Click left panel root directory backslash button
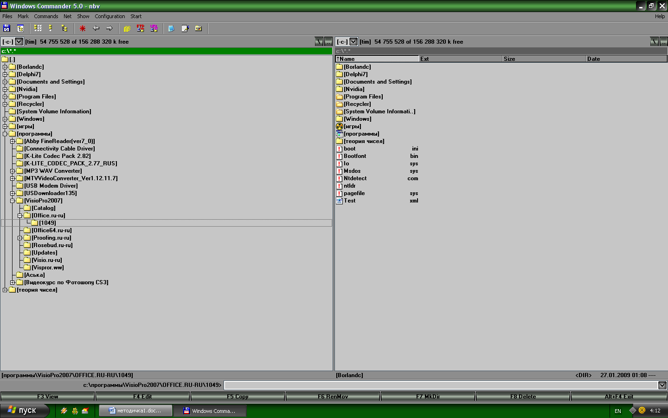Viewport: 668px width, 418px height. [x=319, y=41]
